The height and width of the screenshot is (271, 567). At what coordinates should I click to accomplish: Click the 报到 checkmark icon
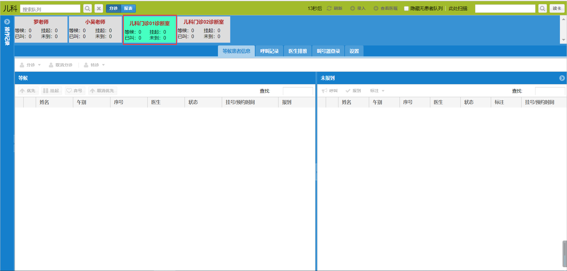[x=348, y=91]
